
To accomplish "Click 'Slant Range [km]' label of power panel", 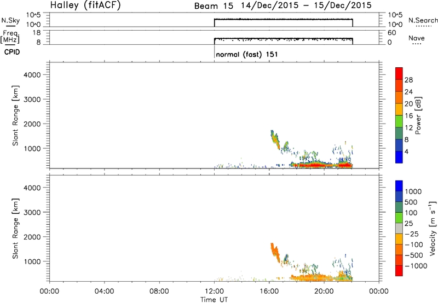I will [x=15, y=115].
